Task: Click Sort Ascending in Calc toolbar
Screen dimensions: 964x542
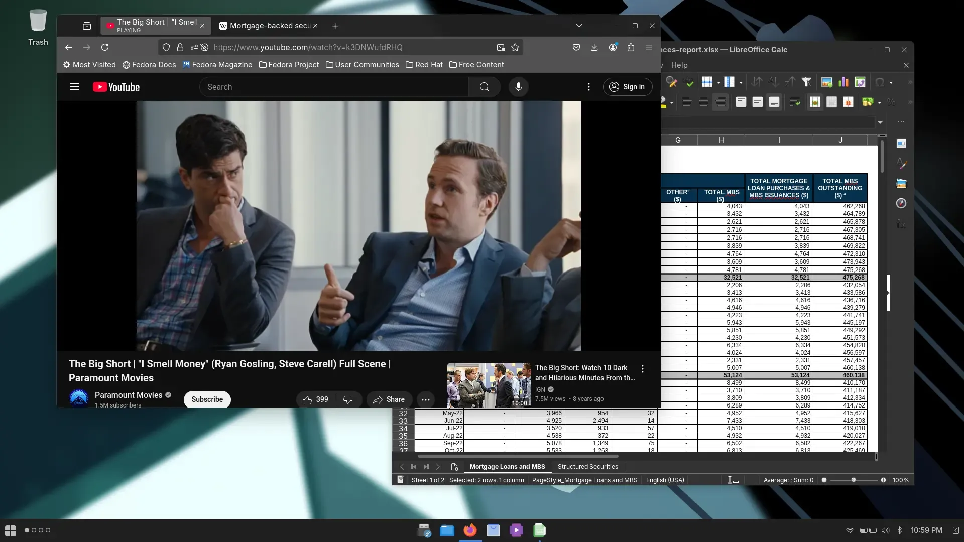Action: pyautogui.click(x=774, y=82)
